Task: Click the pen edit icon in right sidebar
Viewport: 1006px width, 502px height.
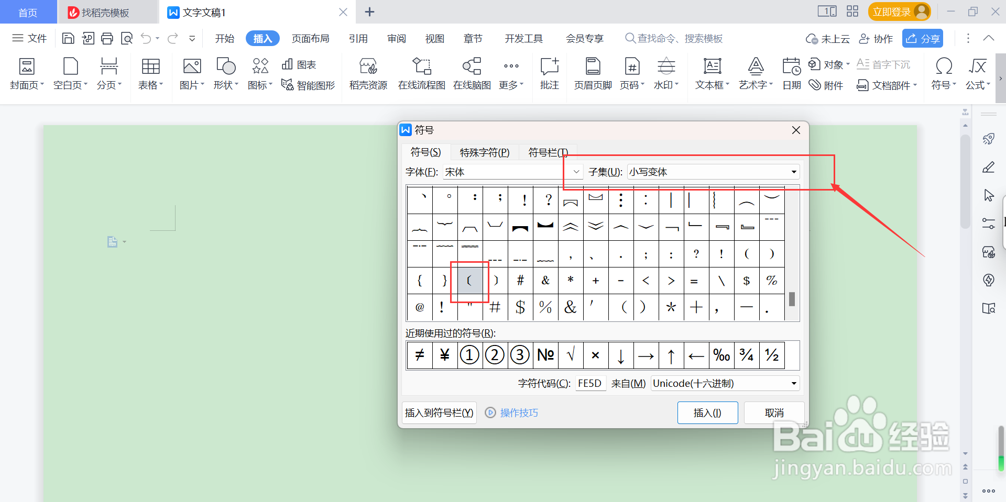Action: (x=989, y=168)
